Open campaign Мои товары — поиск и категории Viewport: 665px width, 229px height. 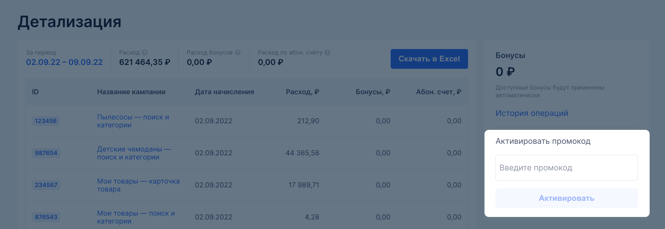click(136, 217)
